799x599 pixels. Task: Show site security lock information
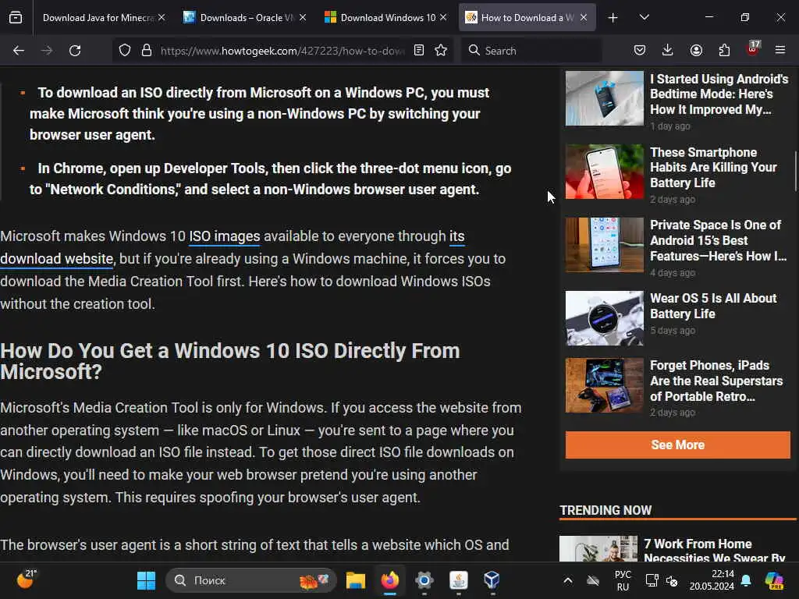click(x=147, y=51)
